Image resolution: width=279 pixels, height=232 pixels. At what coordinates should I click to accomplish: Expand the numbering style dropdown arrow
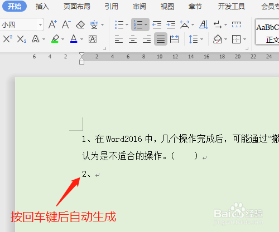pyautogui.click(x=146, y=24)
